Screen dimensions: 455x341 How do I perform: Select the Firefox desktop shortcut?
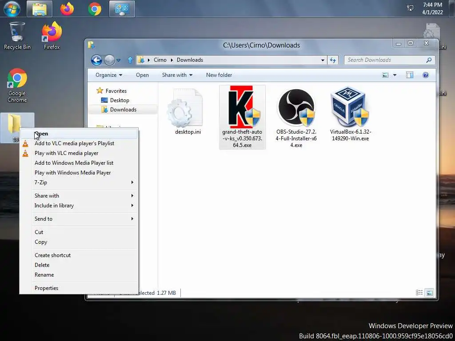click(x=52, y=36)
